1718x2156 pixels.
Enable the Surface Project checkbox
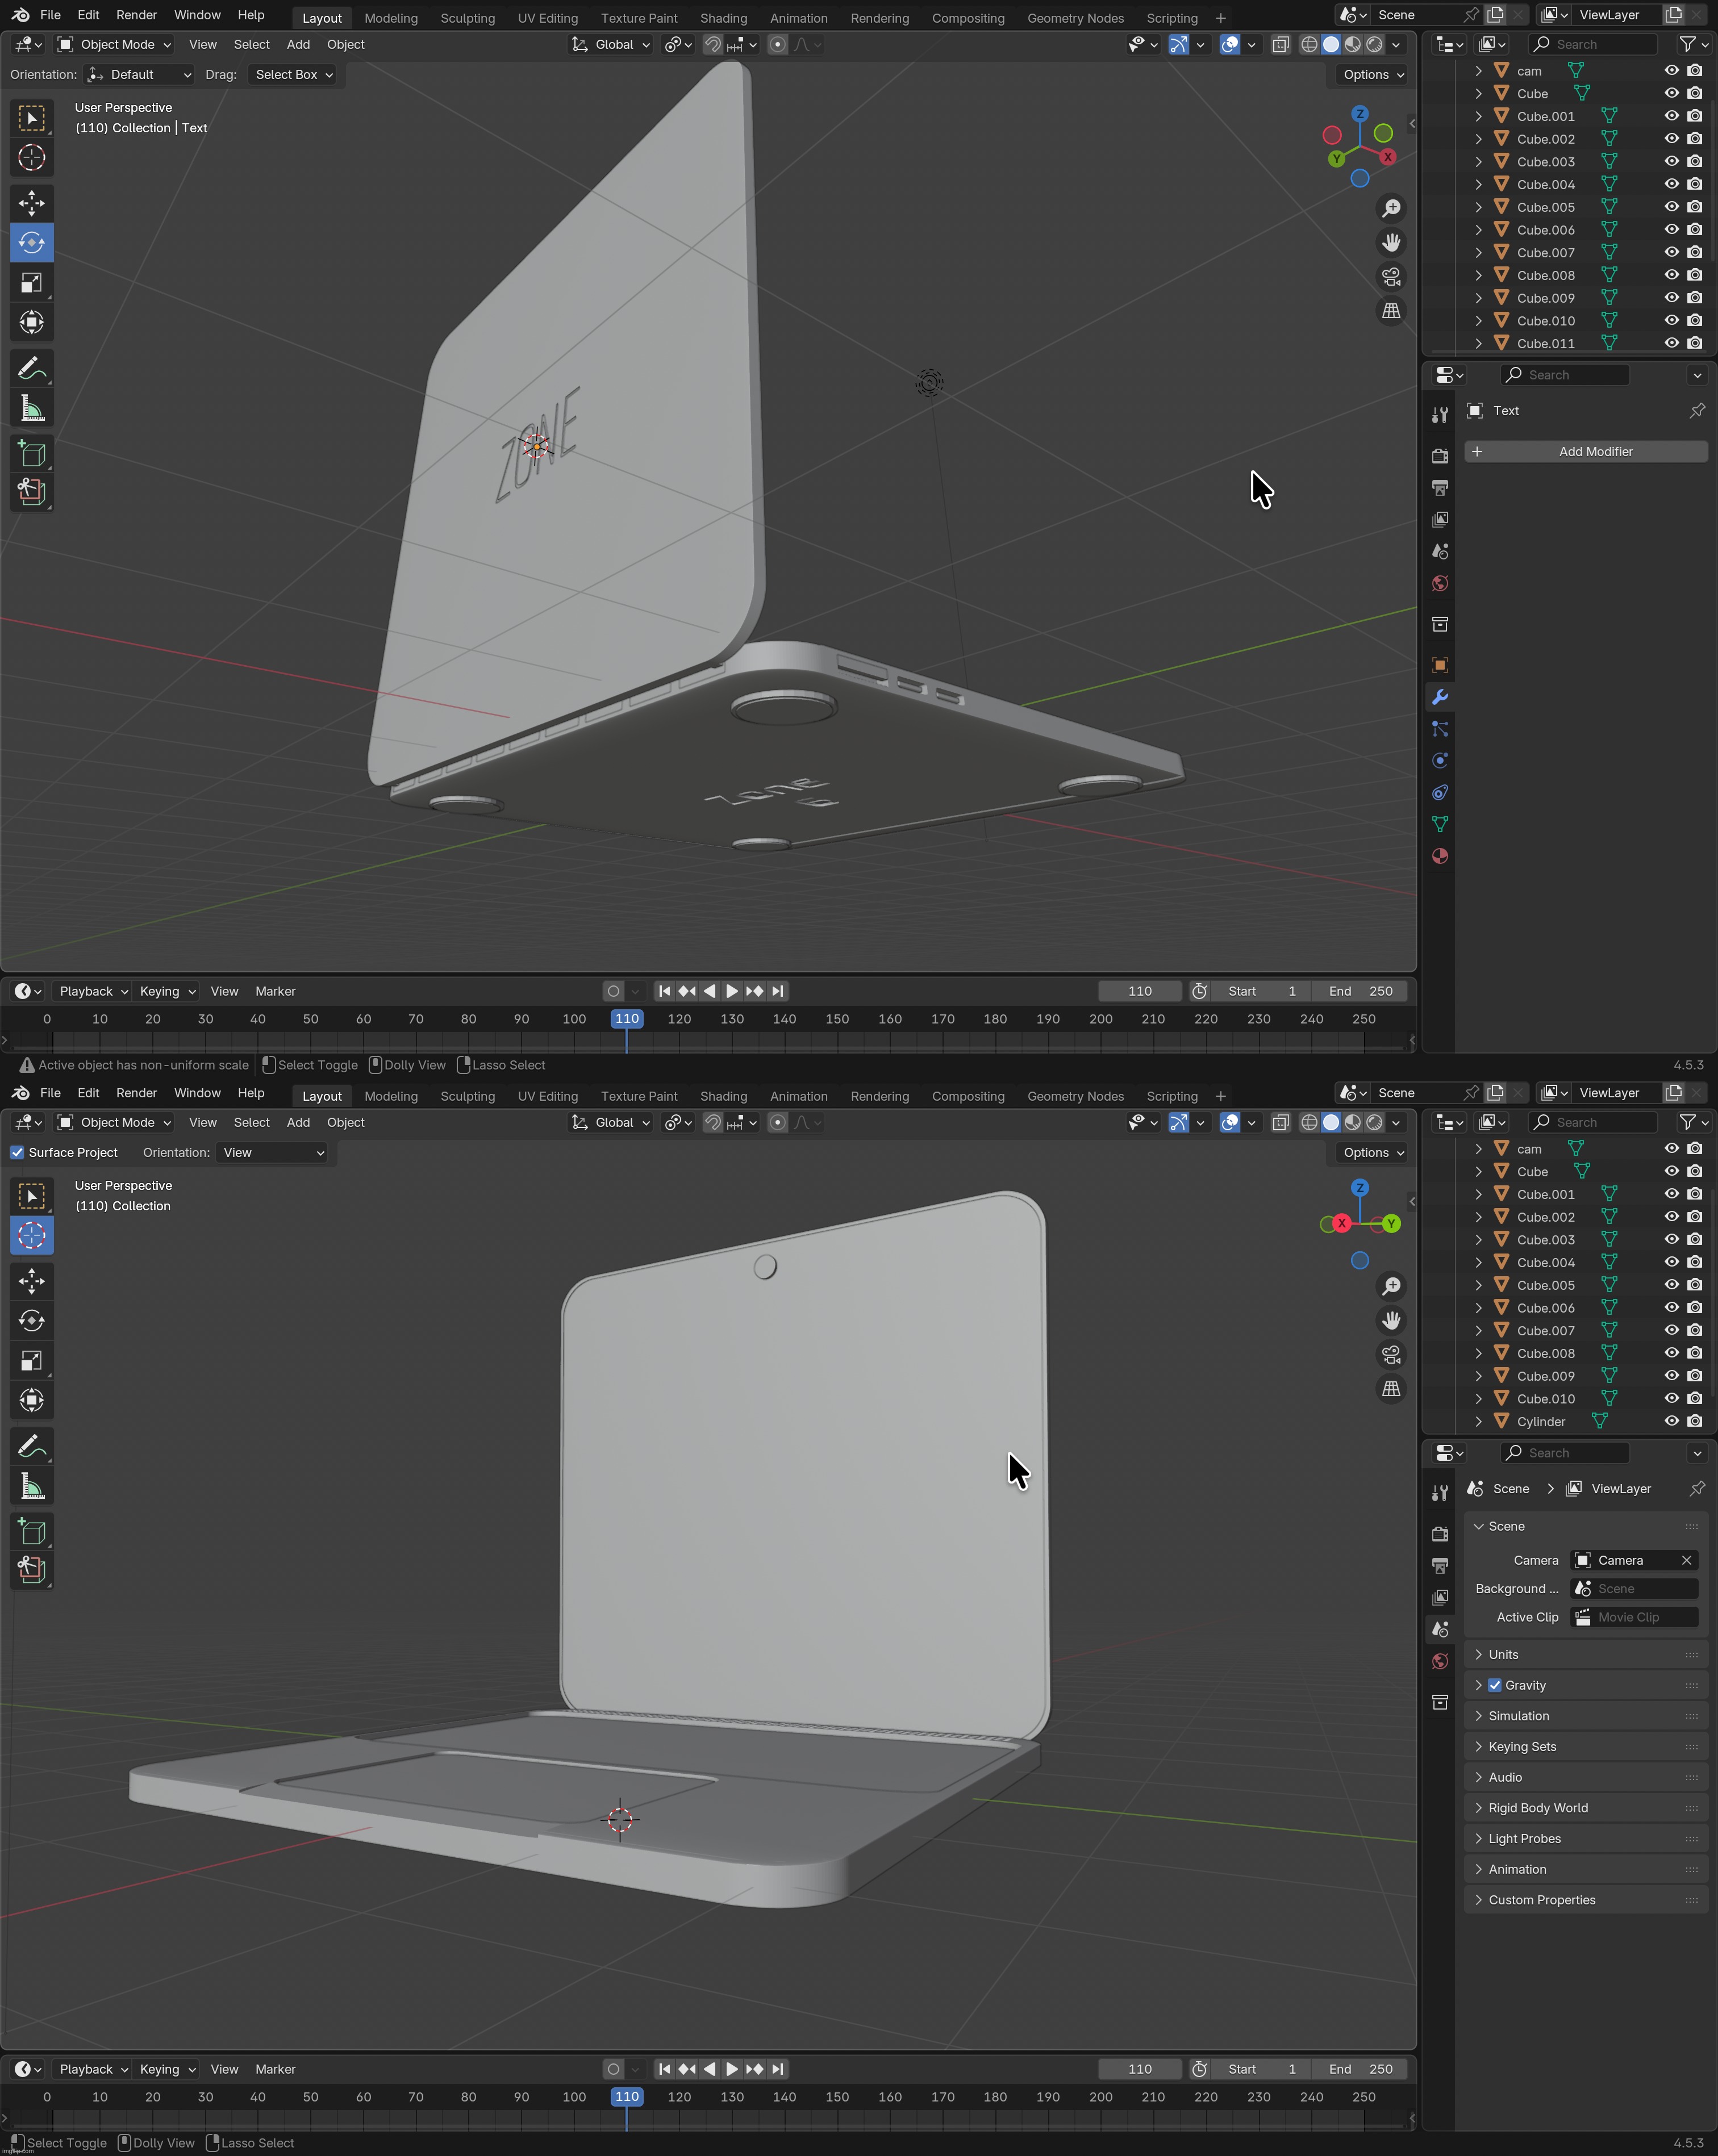tap(17, 1152)
